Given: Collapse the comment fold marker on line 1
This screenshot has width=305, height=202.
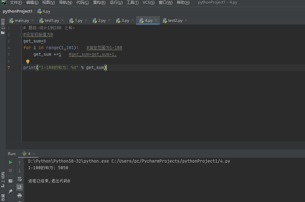Looking at the screenshot, I should coord(21,28).
